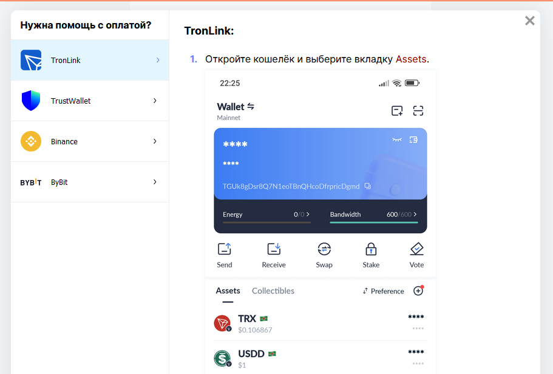The image size is (553, 374).
Task: Click the TRX price $0.106867
Action: (255, 330)
